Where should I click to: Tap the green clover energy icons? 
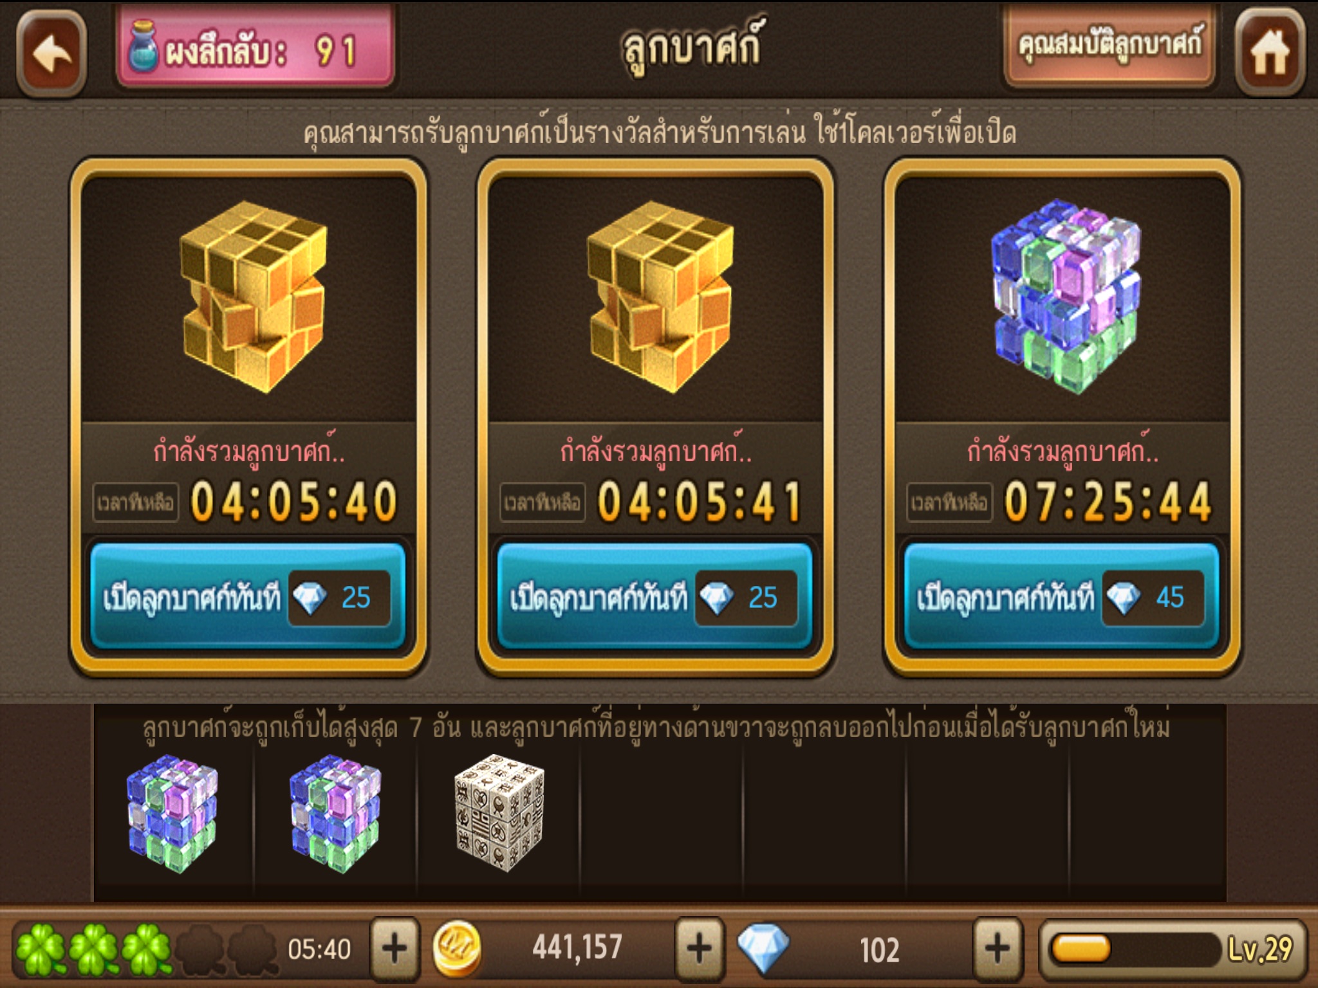(94, 949)
